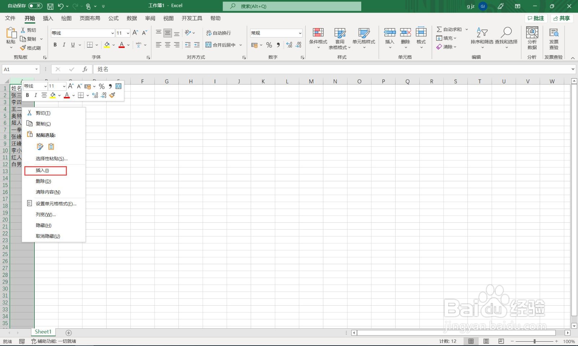Click the Format Painter (格式刷) ribbon icon
Image resolution: width=578 pixels, height=346 pixels.
(x=23, y=48)
